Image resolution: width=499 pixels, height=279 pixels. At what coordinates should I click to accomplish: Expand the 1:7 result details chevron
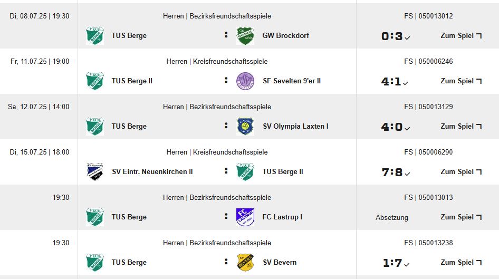click(407, 265)
